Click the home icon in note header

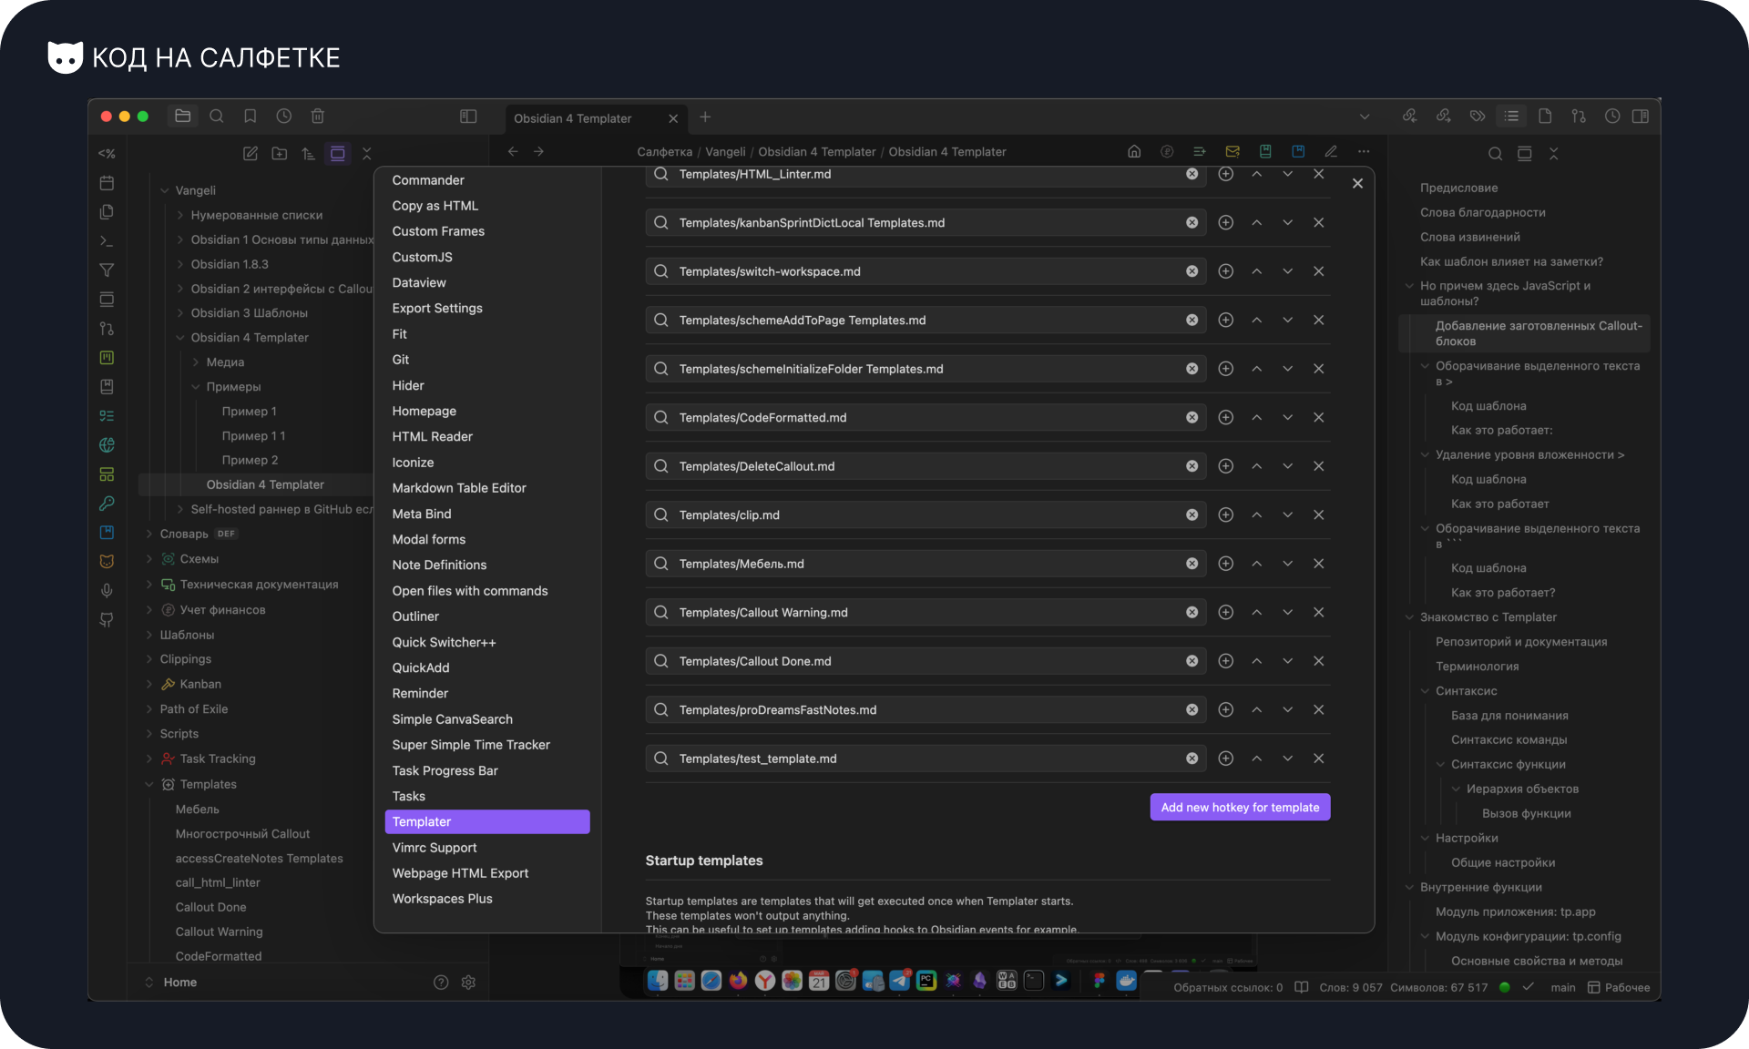click(1134, 152)
